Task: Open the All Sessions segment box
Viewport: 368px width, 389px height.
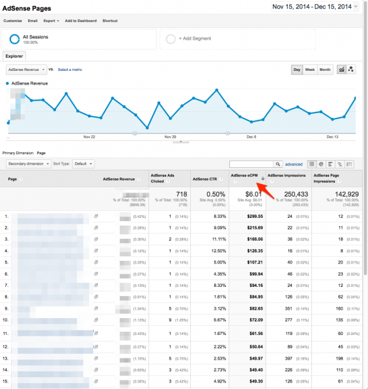Action: pos(79,39)
